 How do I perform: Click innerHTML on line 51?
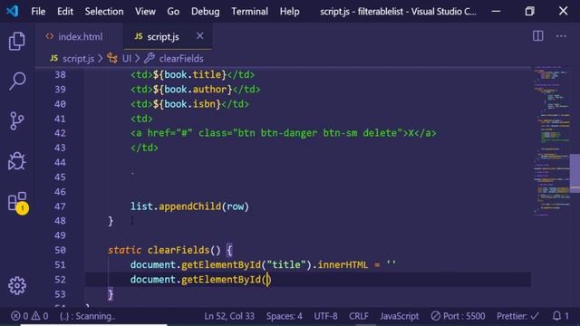point(343,264)
